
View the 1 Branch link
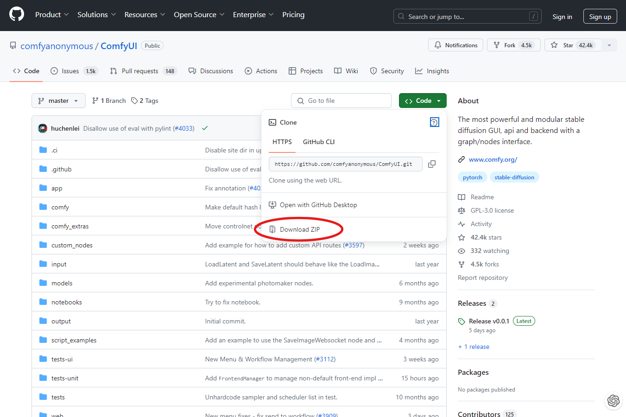(109, 101)
